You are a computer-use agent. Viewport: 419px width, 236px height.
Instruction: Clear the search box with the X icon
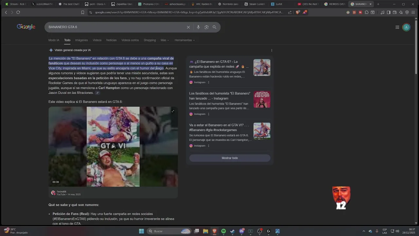tap(188, 27)
